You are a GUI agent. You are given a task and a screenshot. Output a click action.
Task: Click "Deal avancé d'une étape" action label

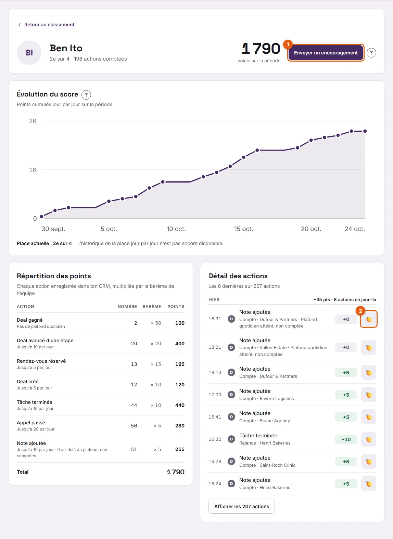click(45, 341)
